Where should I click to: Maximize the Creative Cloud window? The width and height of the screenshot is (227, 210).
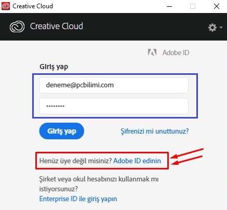point(193,6)
